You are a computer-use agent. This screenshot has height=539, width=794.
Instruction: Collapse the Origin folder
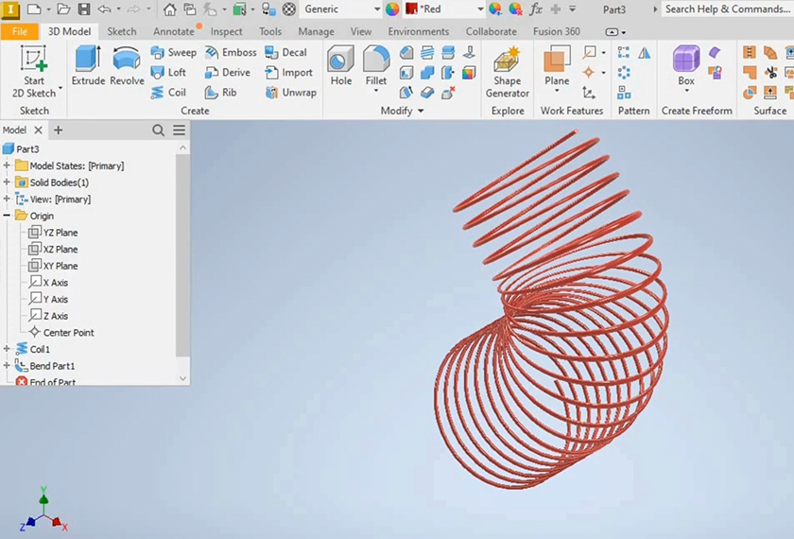pyautogui.click(x=7, y=216)
